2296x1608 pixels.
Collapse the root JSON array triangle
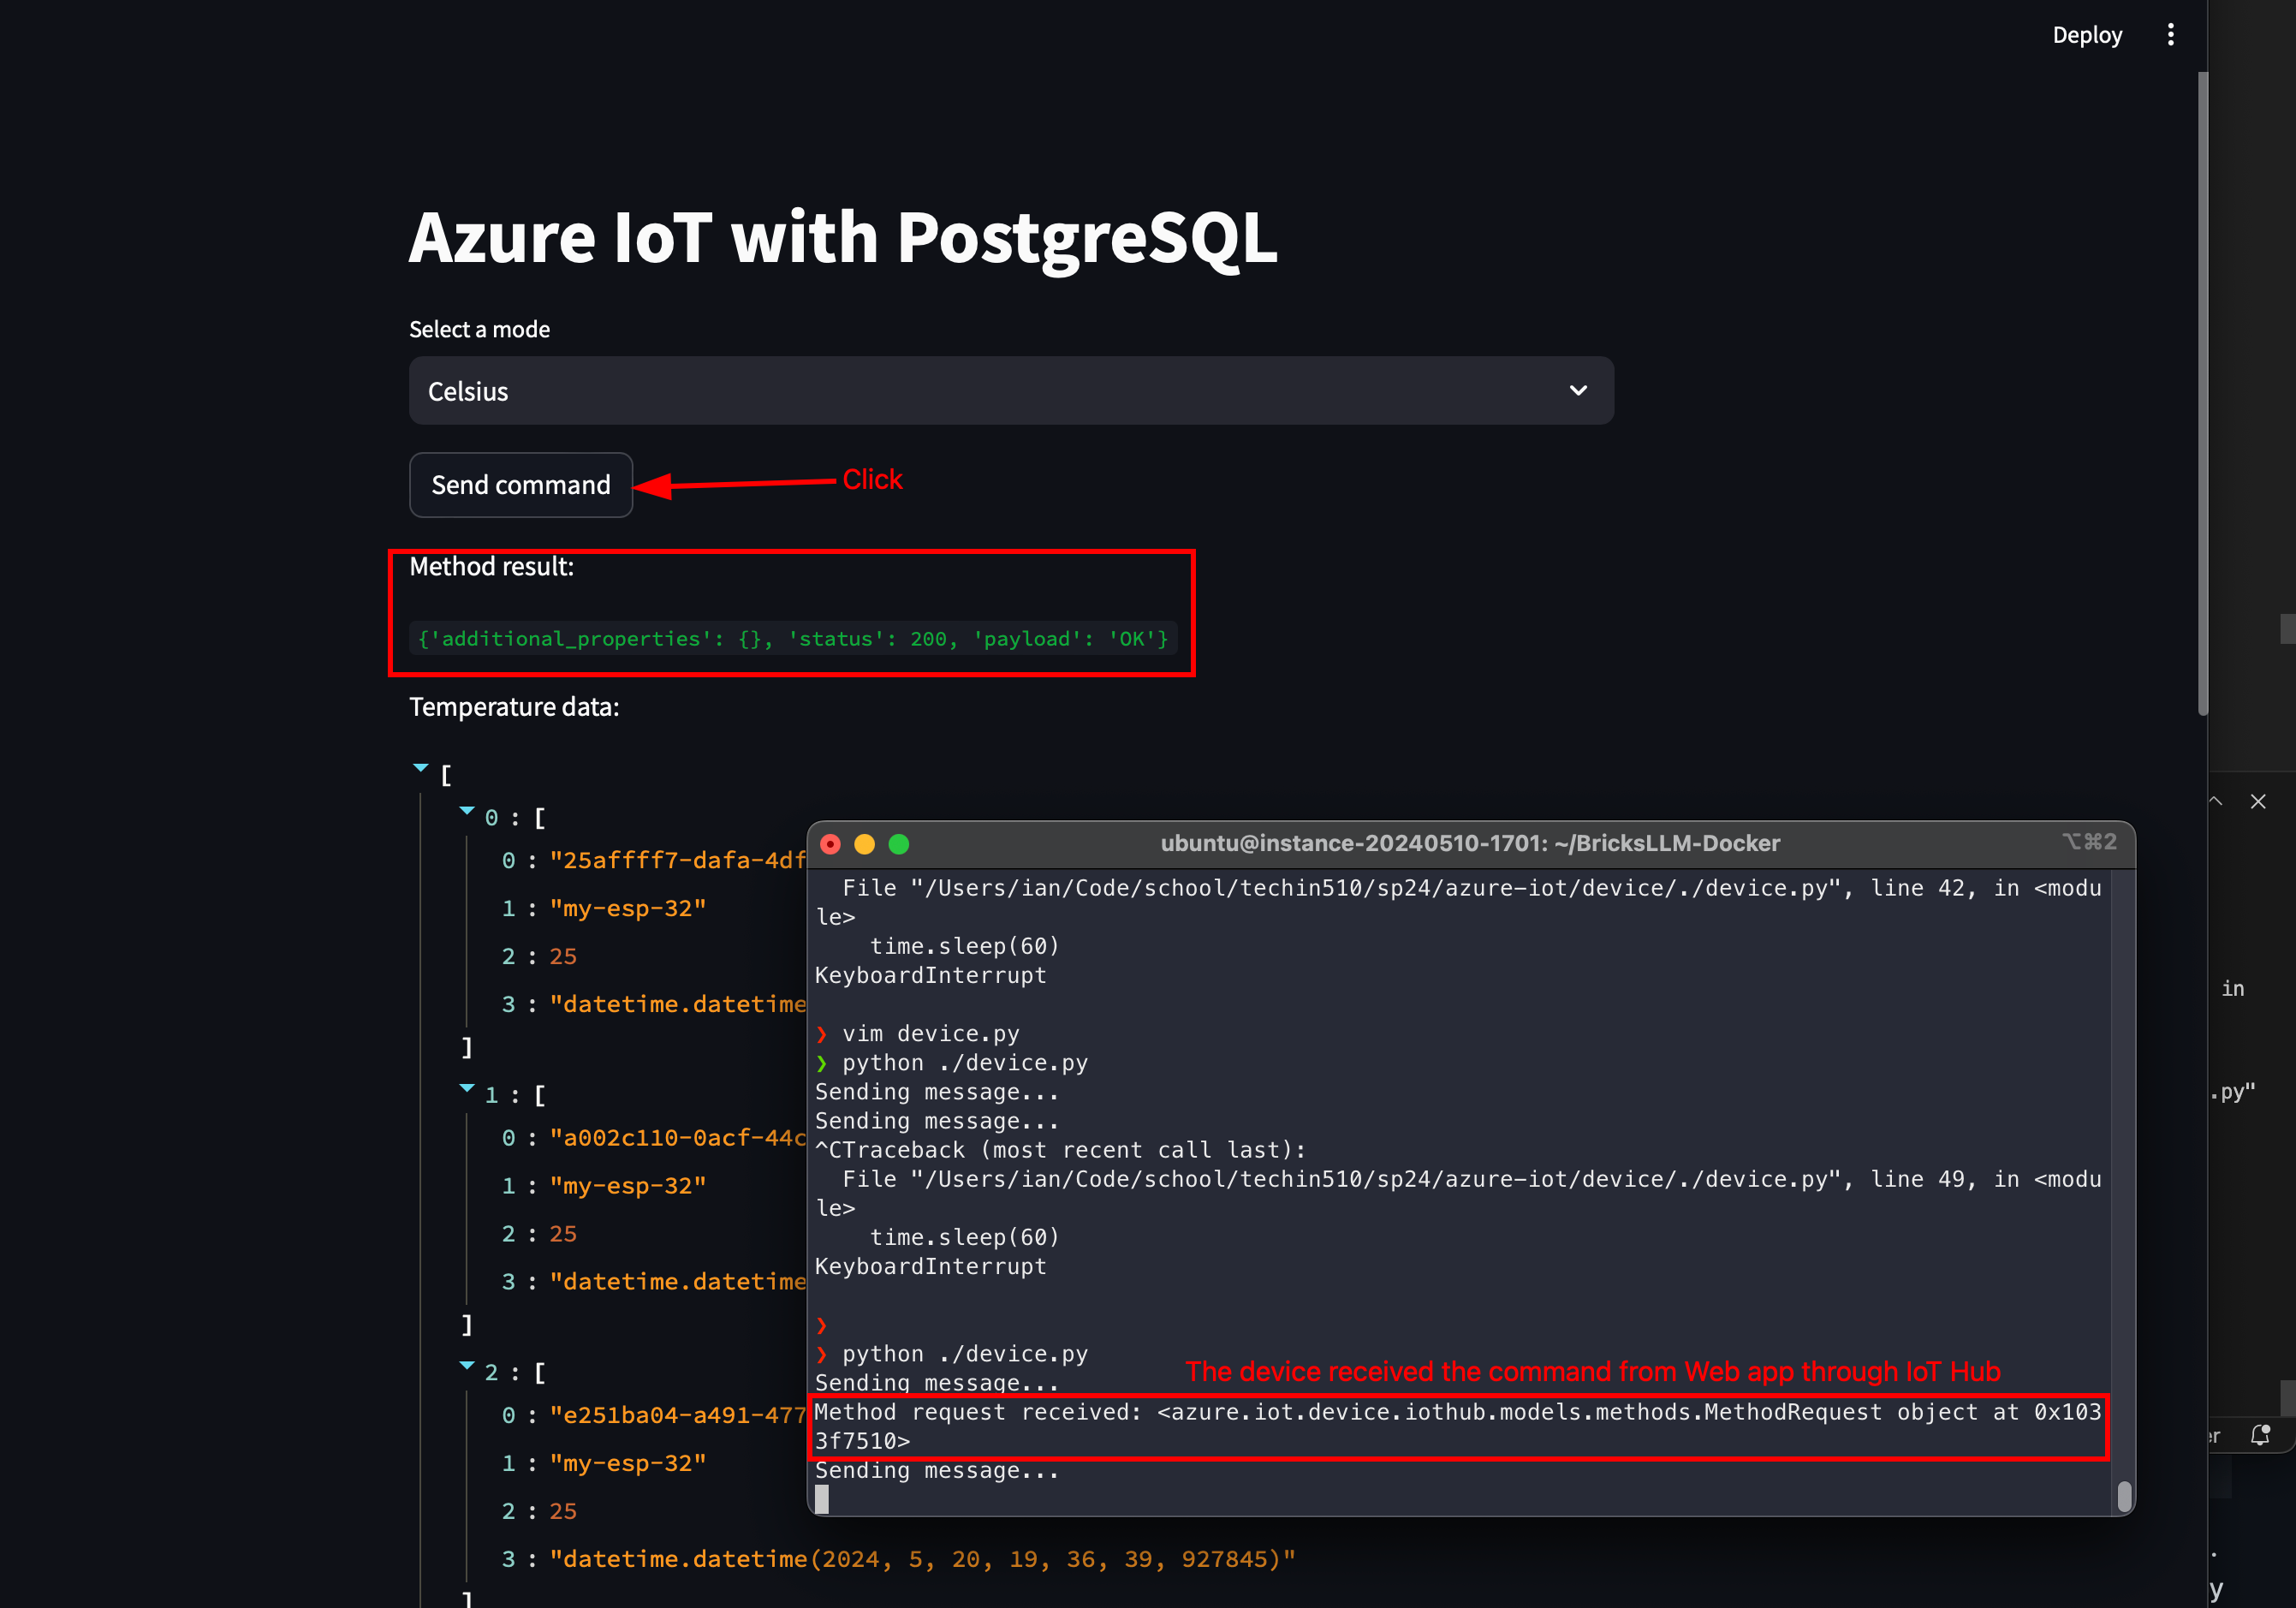pyautogui.click(x=421, y=768)
